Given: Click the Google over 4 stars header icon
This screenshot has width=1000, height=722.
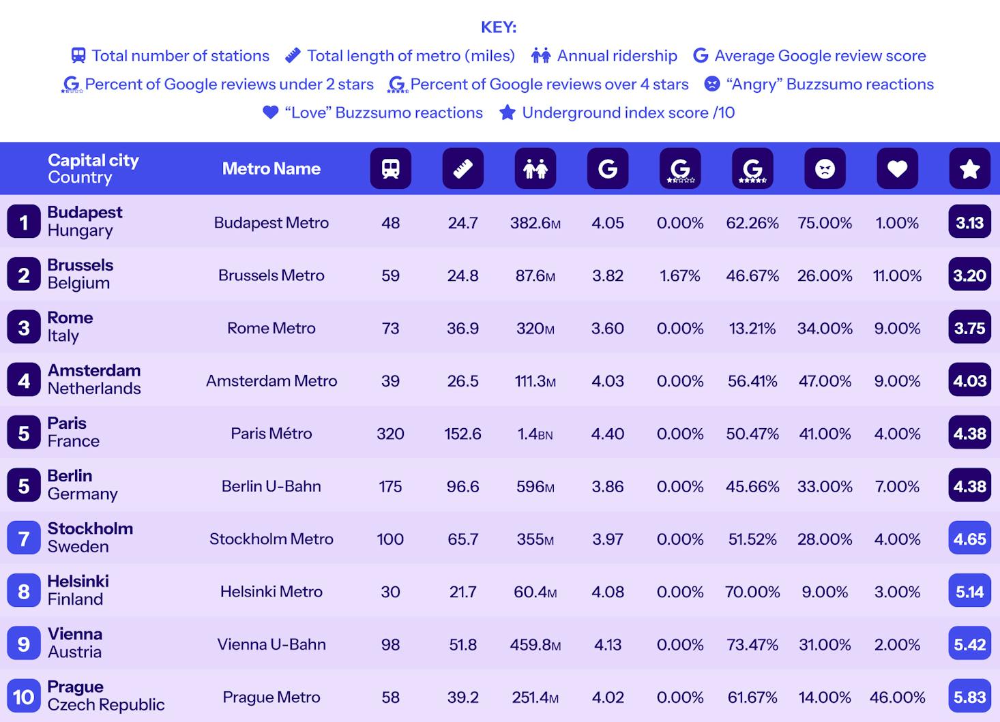Looking at the screenshot, I should click(752, 168).
